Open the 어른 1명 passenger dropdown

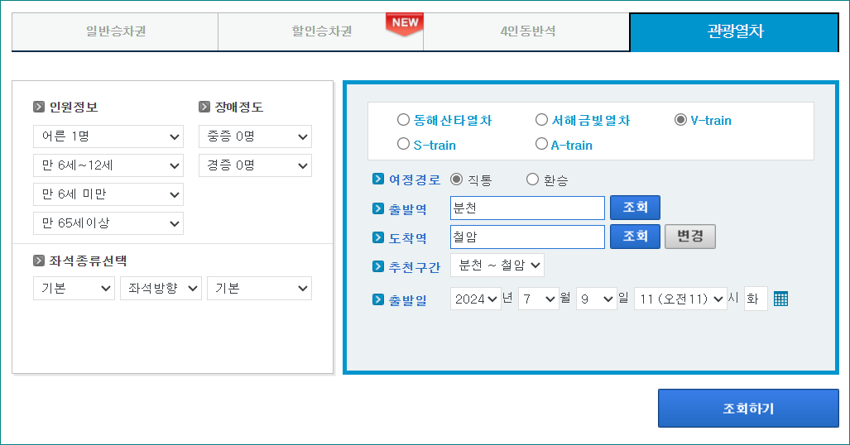tap(108, 136)
